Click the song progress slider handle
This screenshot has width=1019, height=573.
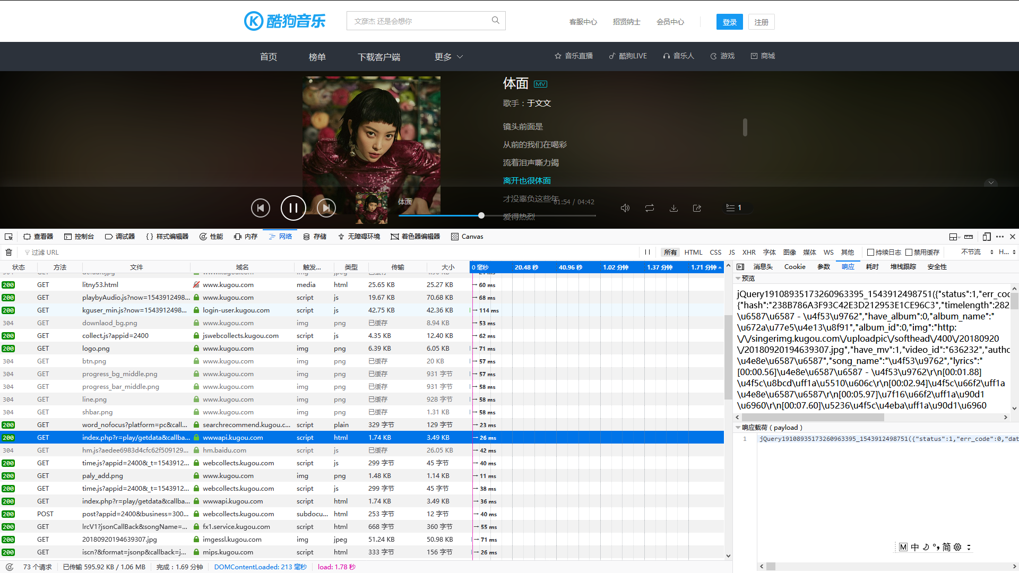[x=481, y=215]
